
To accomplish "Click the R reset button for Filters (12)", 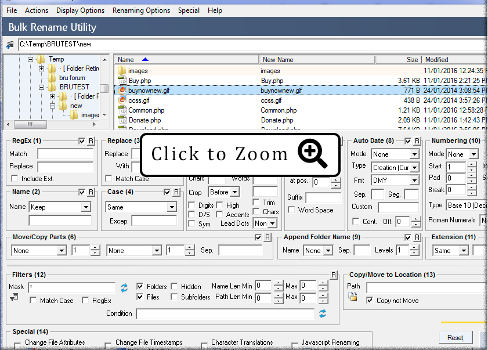I will pos(334,275).
